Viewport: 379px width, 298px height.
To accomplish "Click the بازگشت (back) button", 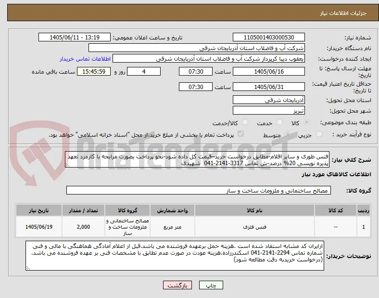I will point(177,285).
